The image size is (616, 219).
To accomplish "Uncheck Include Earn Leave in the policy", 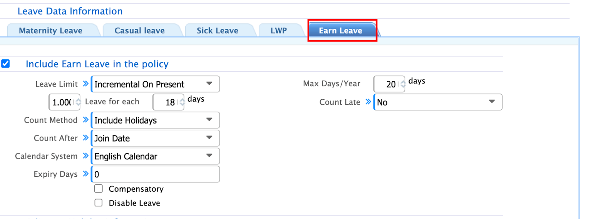I will [6, 64].
